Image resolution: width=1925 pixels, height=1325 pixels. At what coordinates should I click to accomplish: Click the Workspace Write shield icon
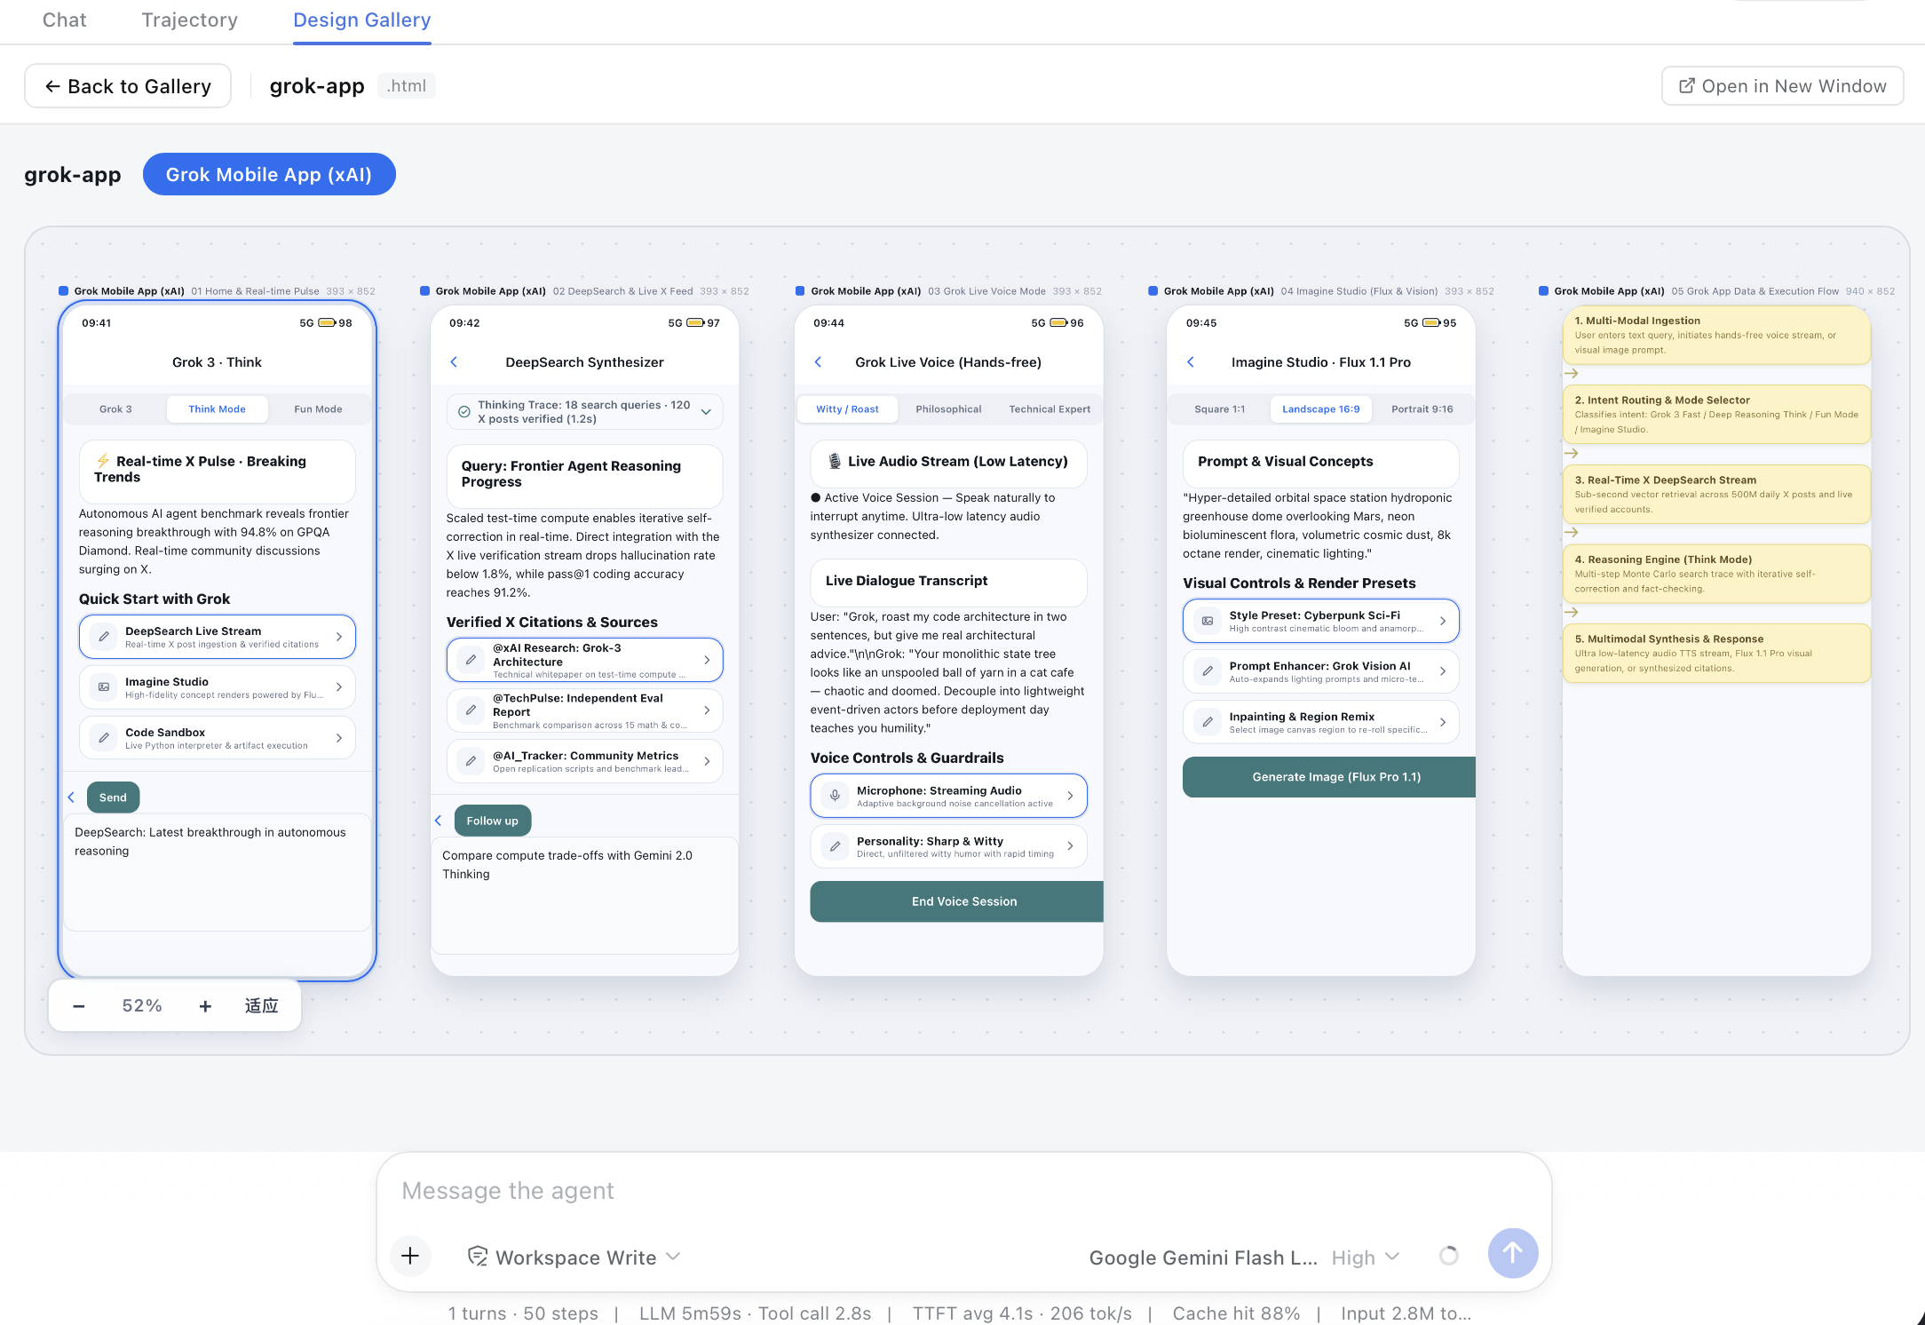click(x=478, y=1257)
